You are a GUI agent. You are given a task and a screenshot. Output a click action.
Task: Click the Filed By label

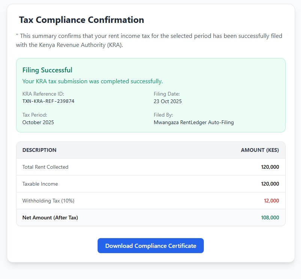click(x=163, y=115)
